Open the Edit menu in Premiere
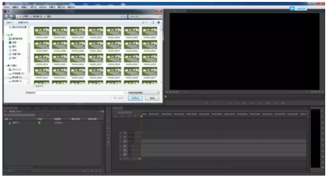 tap(16, 7)
